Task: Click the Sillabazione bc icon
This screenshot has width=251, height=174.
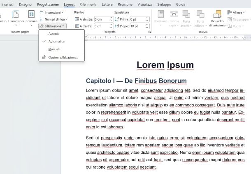Action: point(42,26)
